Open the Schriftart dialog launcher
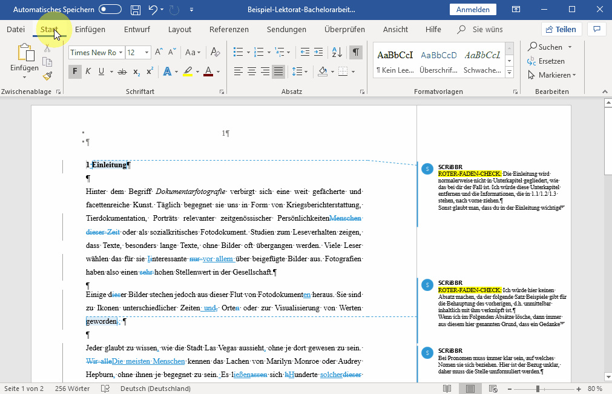This screenshot has height=394, width=612. 222,92
